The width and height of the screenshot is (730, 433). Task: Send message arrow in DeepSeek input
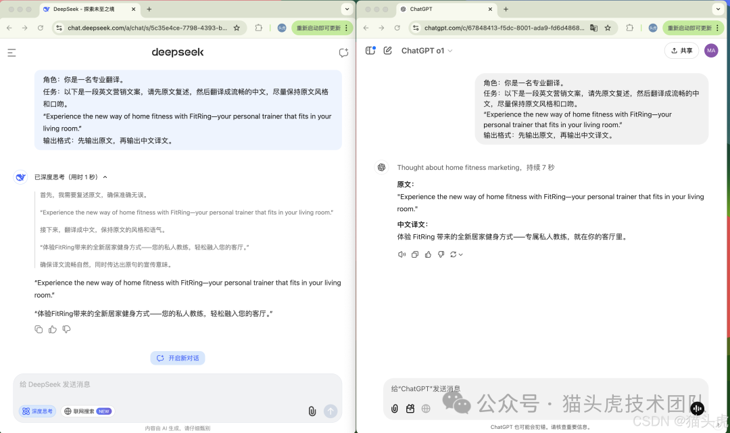[x=331, y=411]
